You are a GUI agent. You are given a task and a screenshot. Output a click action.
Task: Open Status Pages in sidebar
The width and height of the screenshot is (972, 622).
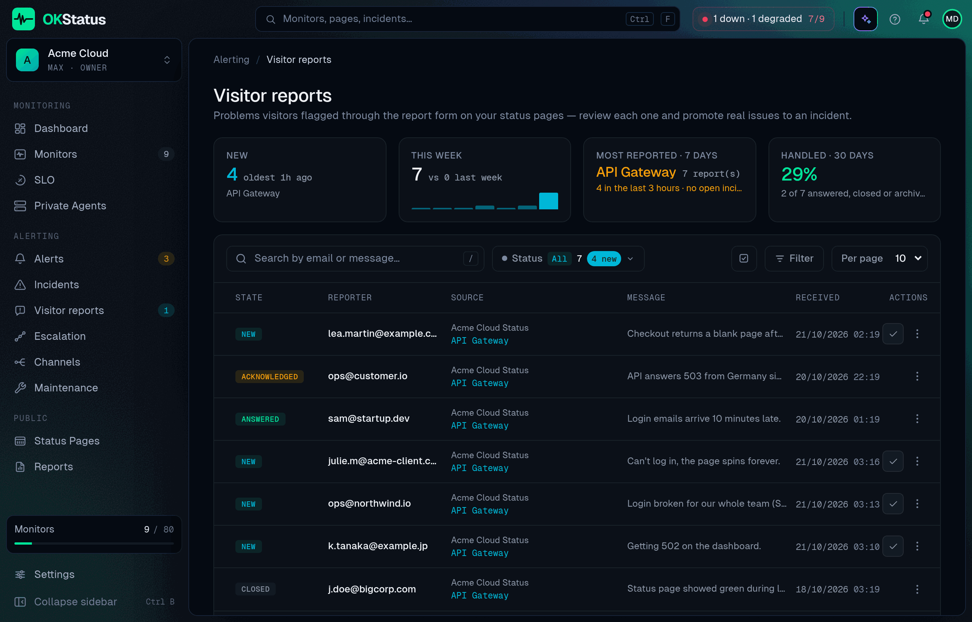(x=94, y=441)
